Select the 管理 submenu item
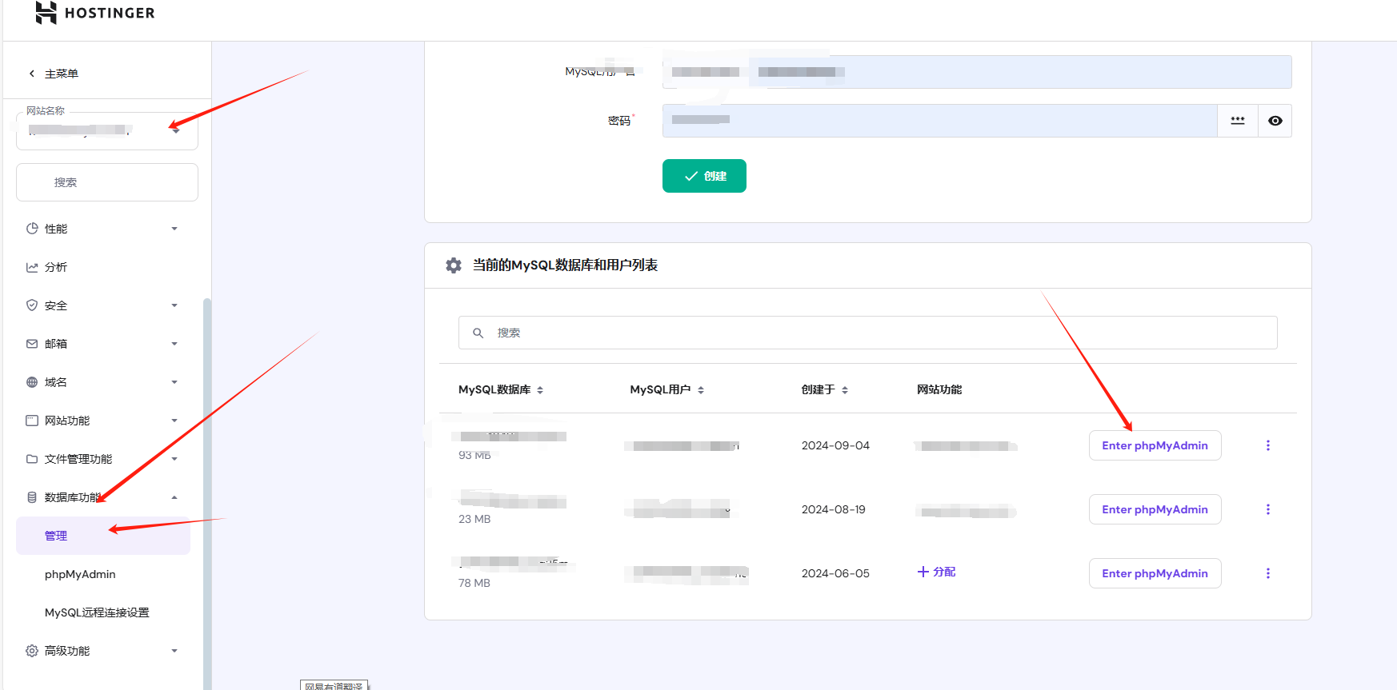Viewport: 1397px width, 690px height. point(103,536)
